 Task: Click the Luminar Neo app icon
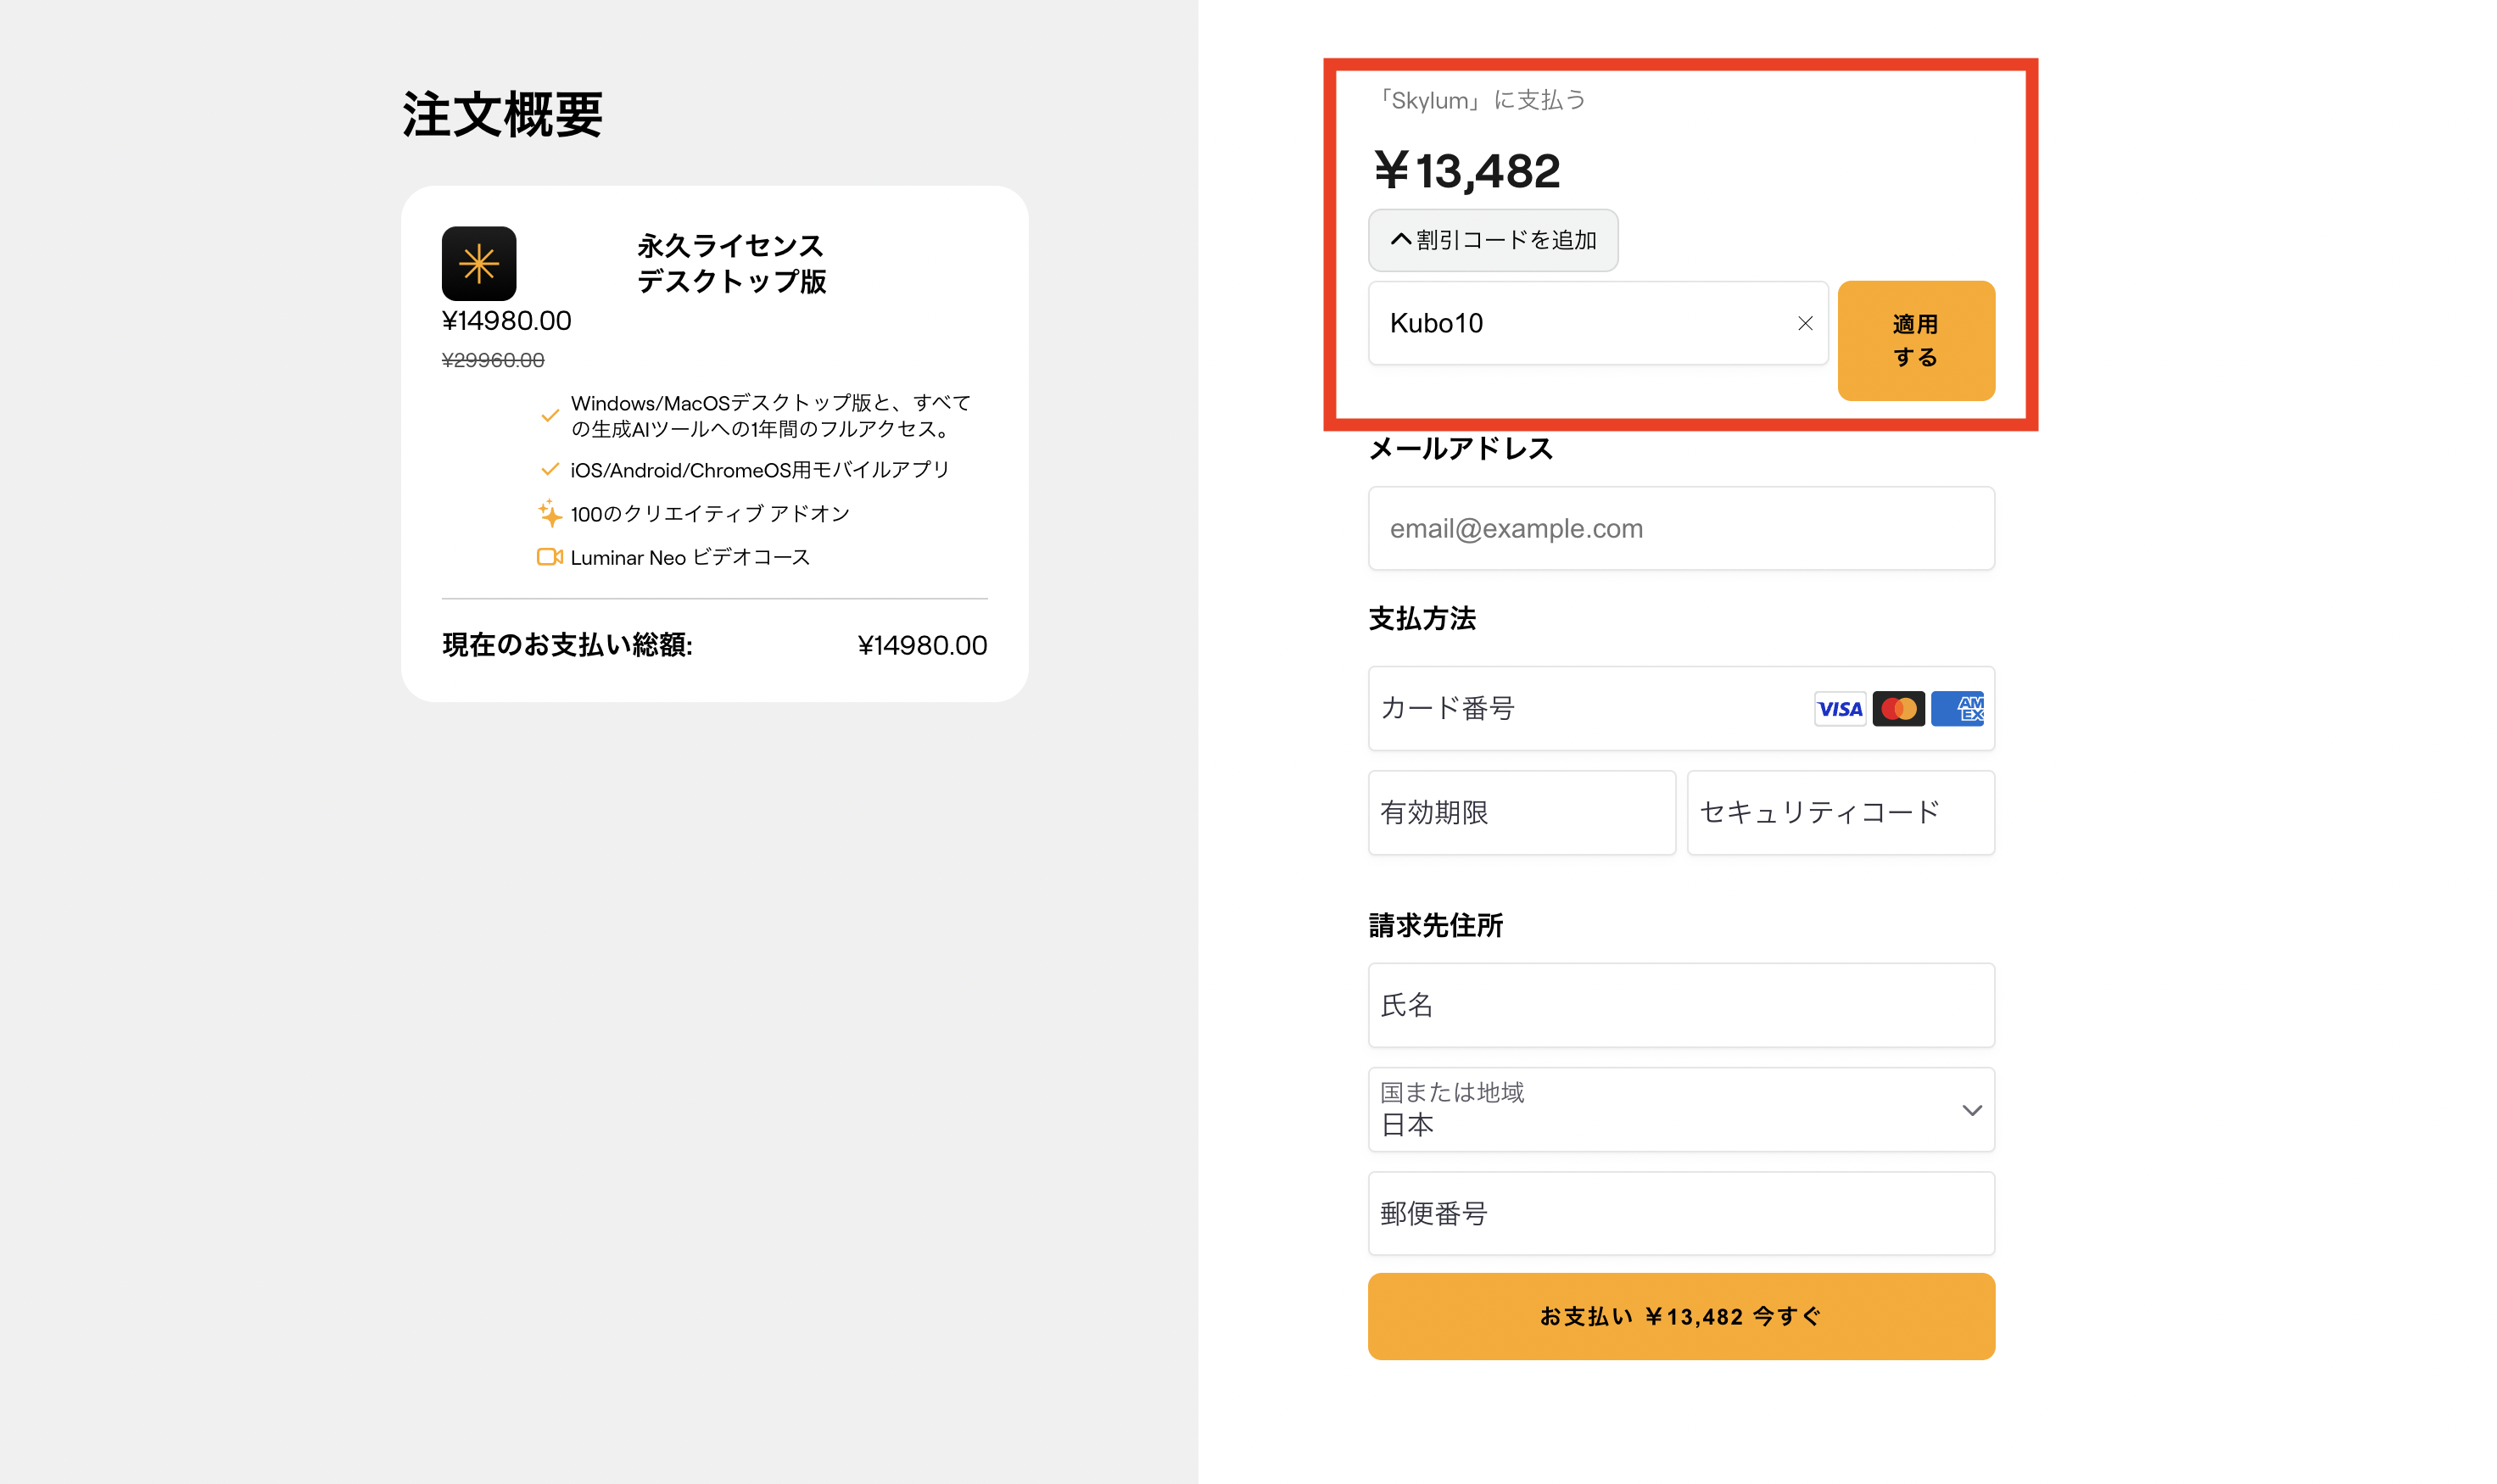[479, 263]
